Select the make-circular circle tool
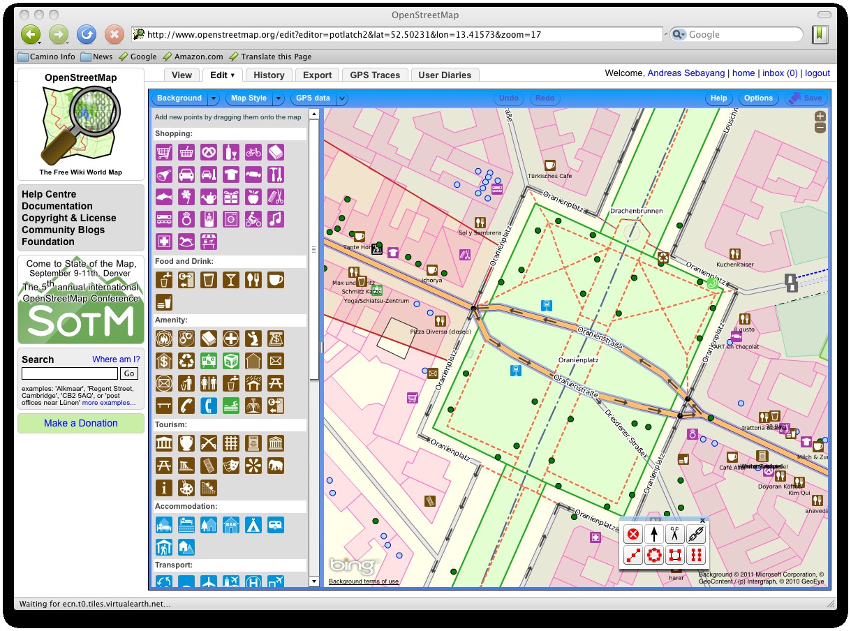Viewport: 851px width, 631px height. coord(654,556)
